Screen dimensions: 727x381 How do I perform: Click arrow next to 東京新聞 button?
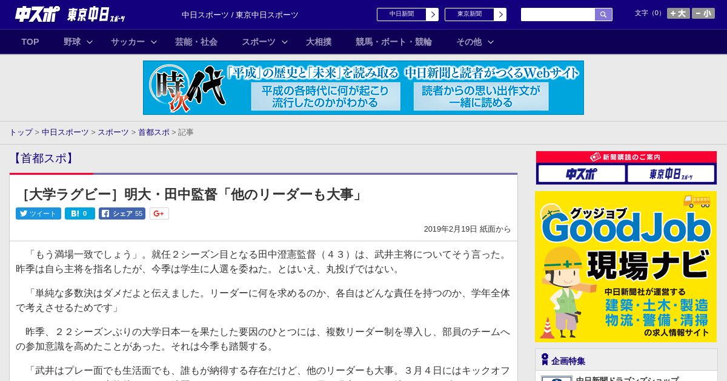500,14
